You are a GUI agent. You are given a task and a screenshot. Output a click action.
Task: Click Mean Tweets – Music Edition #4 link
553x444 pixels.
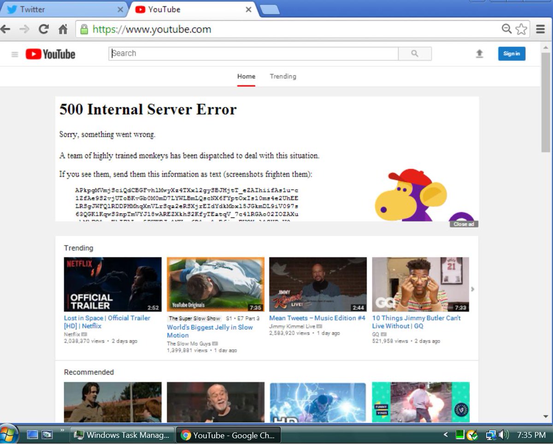[317, 318]
